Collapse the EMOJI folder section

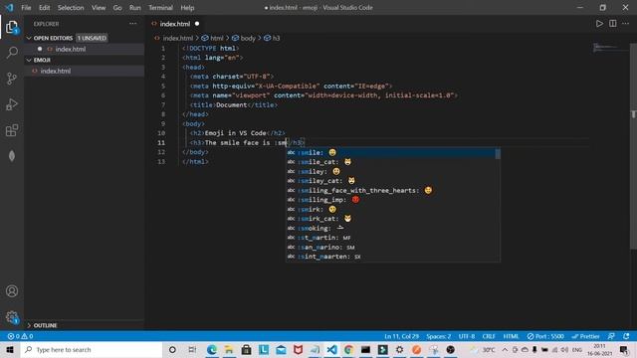(x=84, y=60)
